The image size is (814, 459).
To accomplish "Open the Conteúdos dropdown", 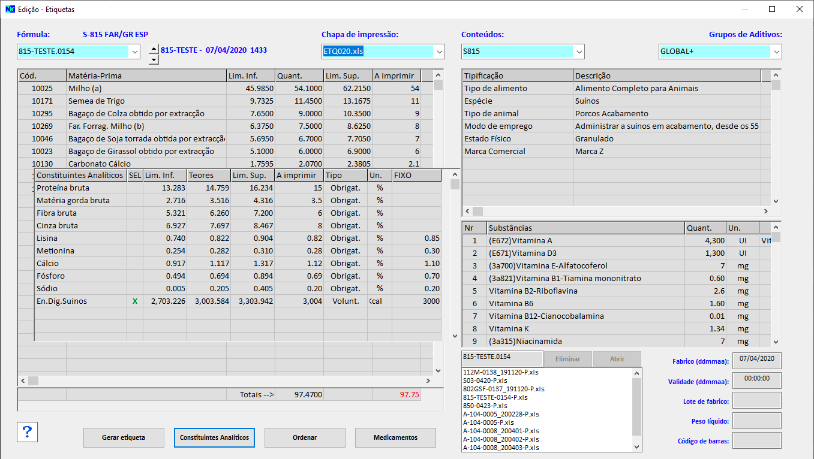I will click(x=578, y=52).
